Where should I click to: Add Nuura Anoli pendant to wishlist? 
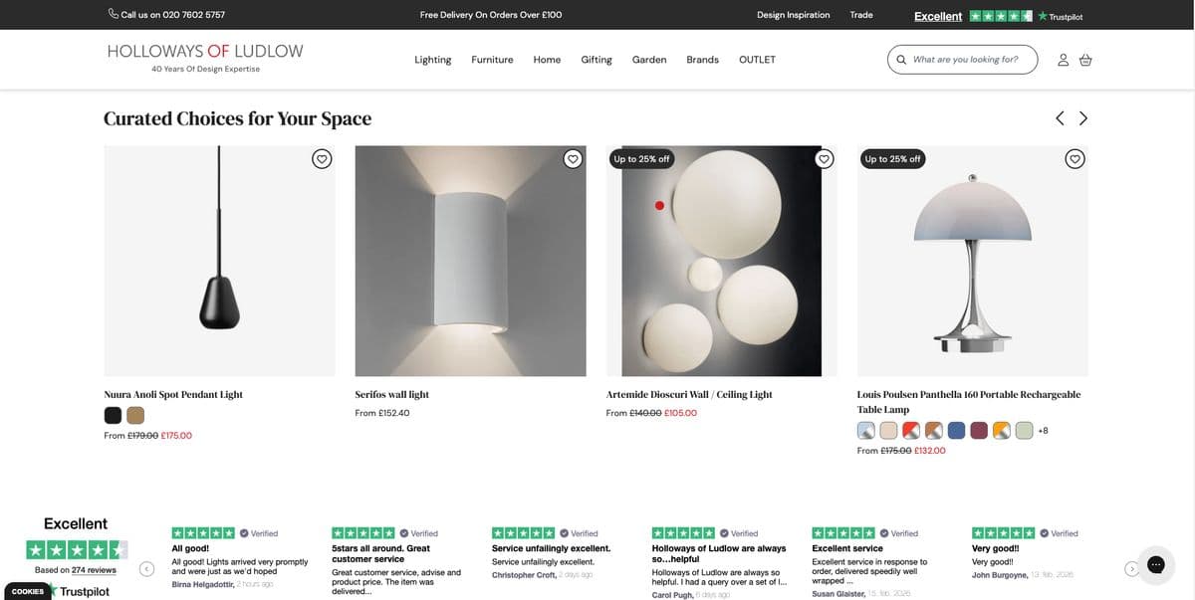321,159
